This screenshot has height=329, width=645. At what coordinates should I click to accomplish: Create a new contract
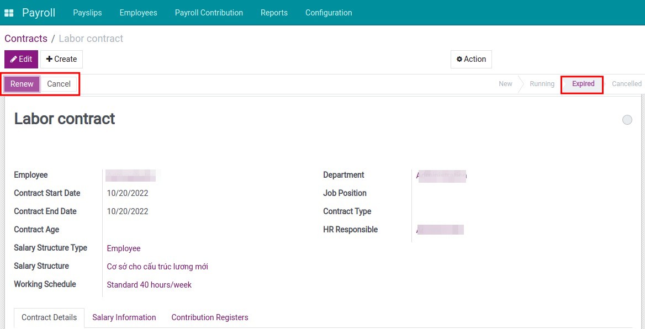[x=61, y=59]
